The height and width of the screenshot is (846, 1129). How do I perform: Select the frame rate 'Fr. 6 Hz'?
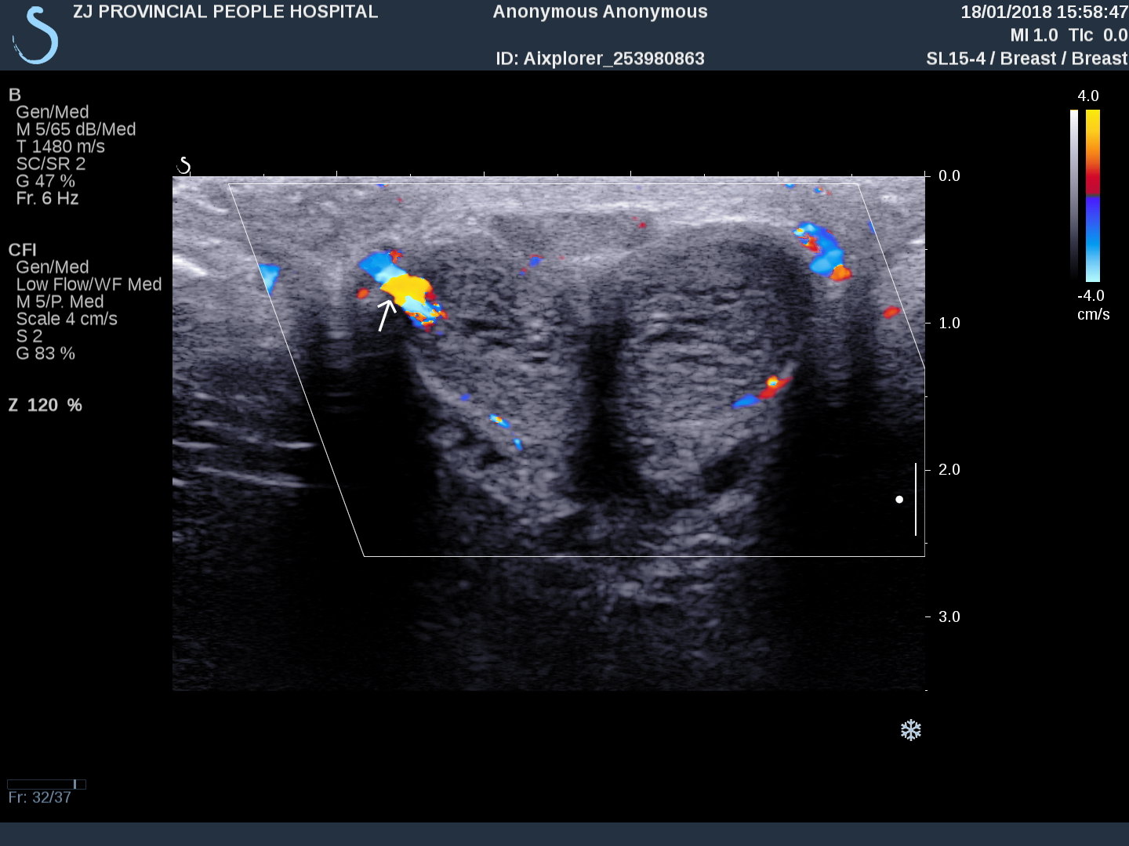pyautogui.click(x=47, y=198)
